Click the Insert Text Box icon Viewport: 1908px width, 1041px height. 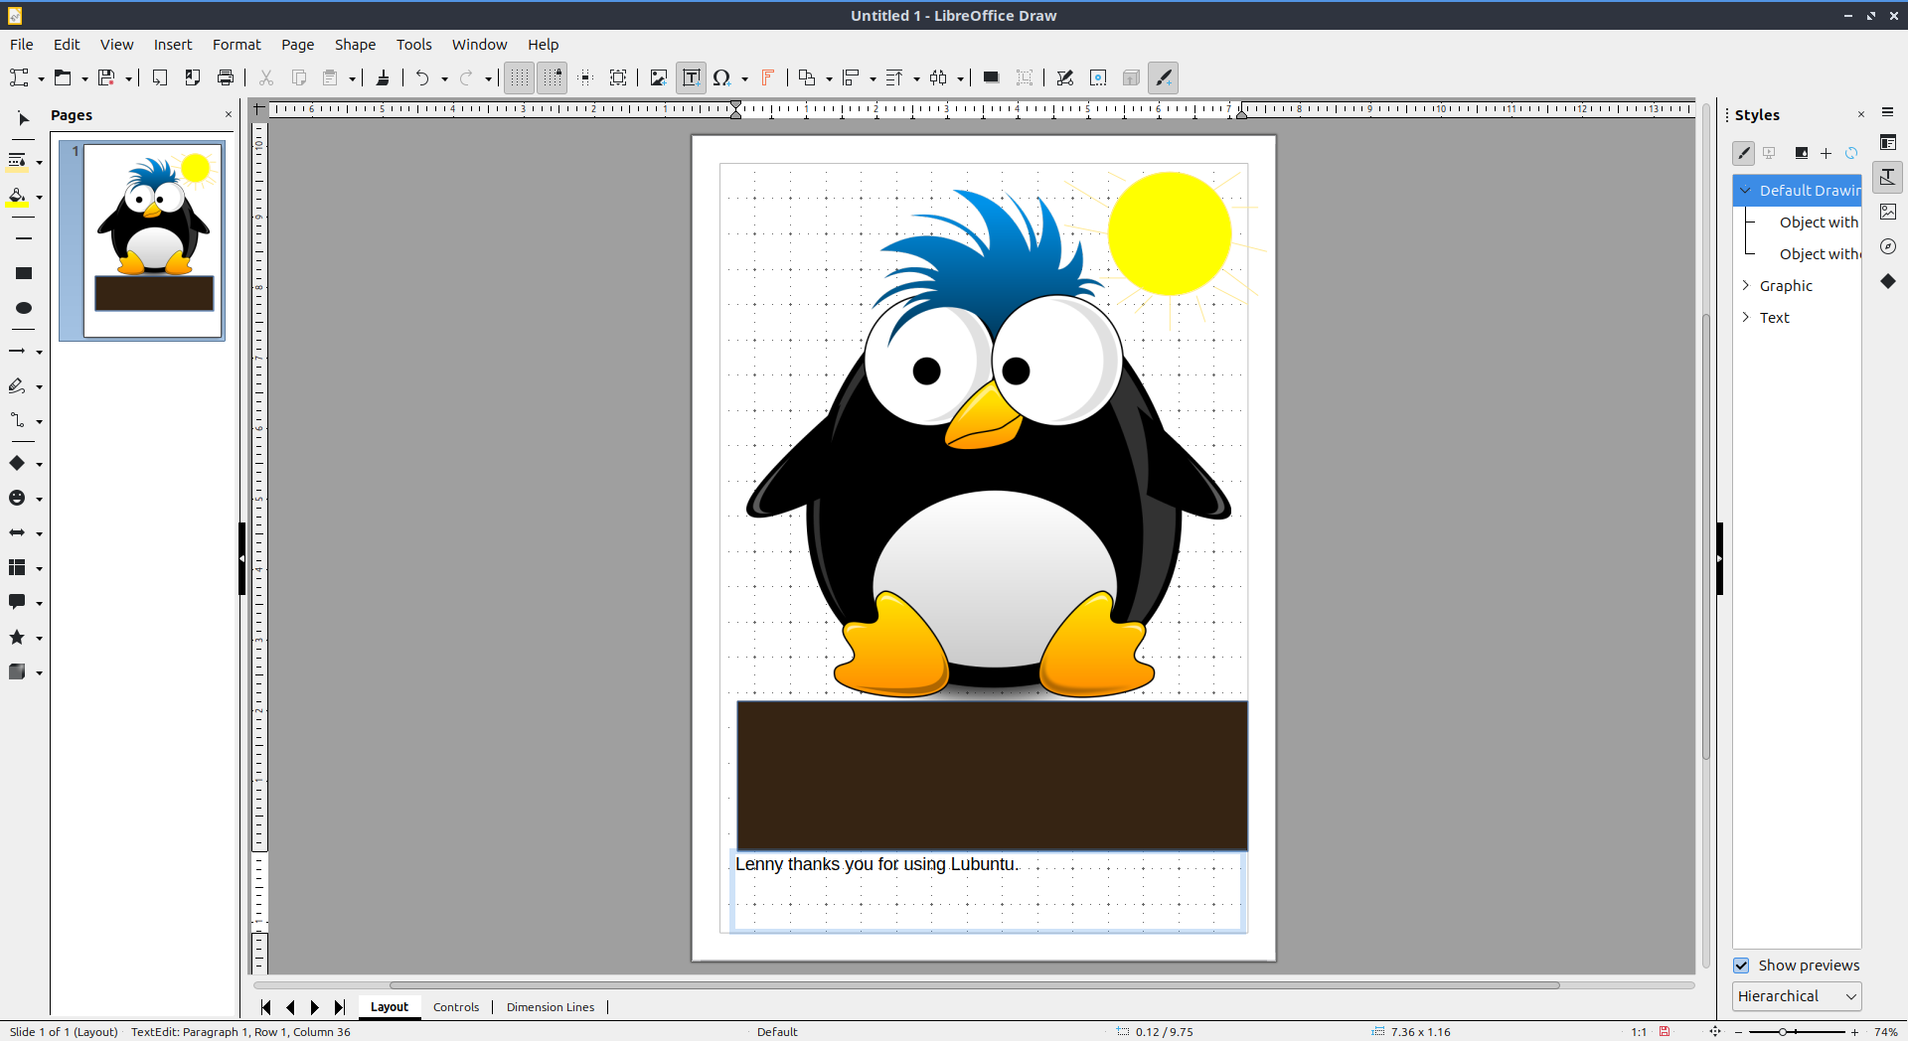[691, 77]
